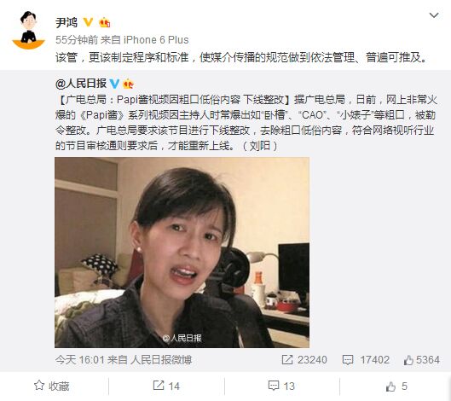
Task: Open 尹鸿's profile name link
Action: point(66,22)
